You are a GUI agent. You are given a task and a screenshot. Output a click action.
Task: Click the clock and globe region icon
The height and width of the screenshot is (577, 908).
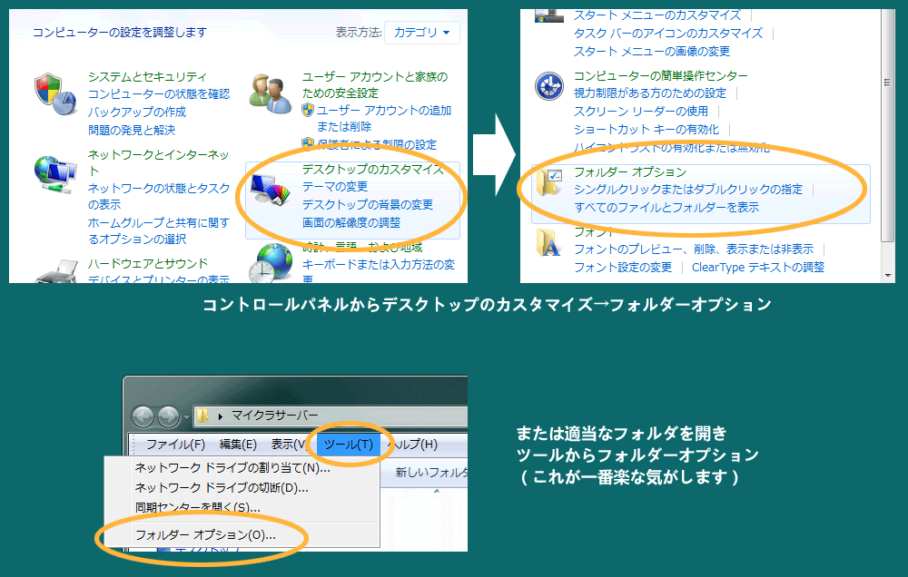[x=270, y=262]
